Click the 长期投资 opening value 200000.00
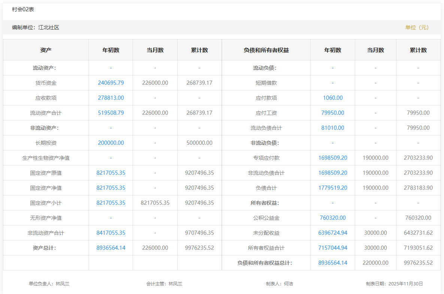Viewport: 444px width, 294px height. [x=111, y=143]
